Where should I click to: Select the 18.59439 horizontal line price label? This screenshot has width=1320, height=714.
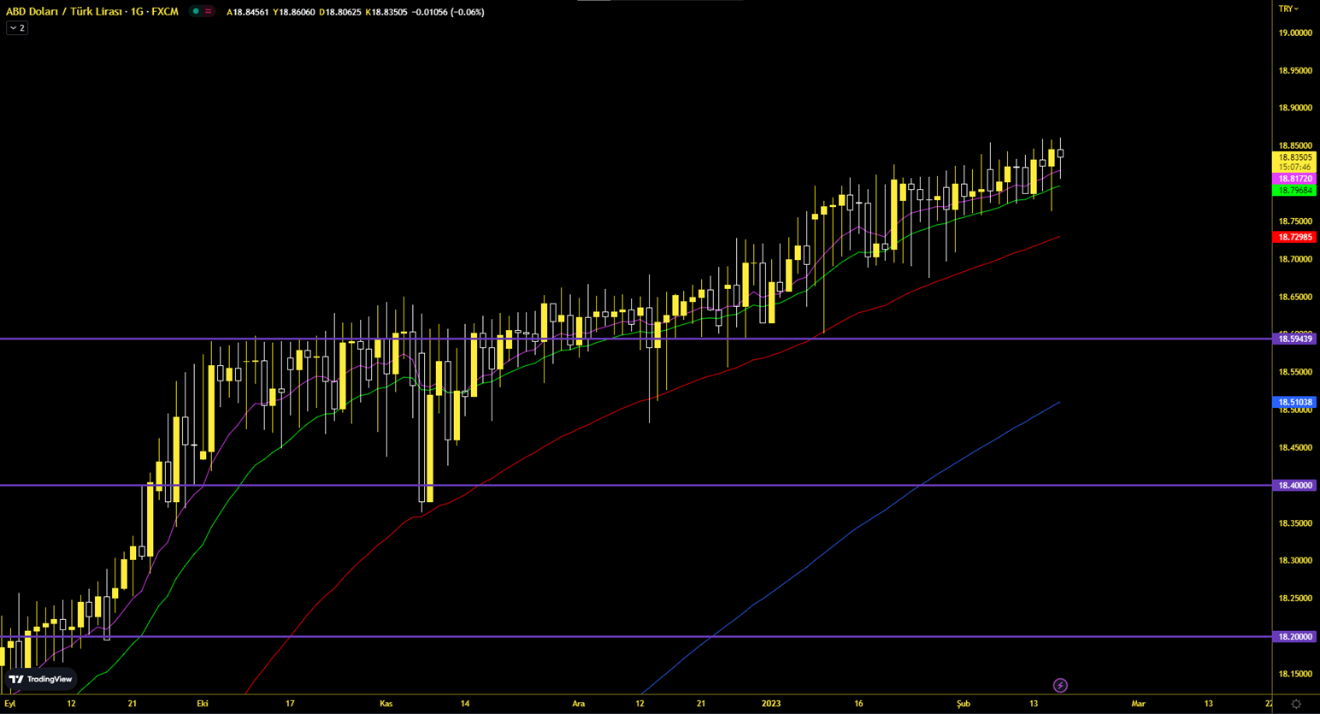[1294, 339]
